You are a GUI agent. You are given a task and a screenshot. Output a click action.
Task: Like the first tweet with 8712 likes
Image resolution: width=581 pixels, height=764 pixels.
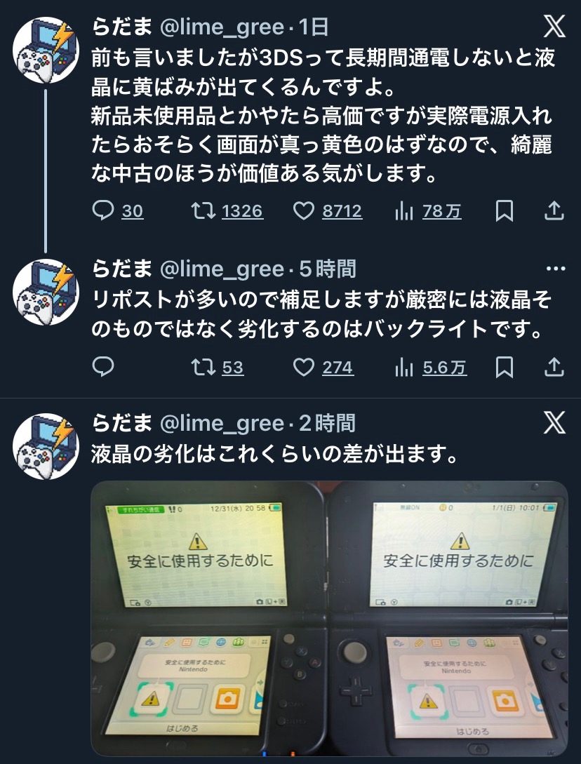point(328,211)
